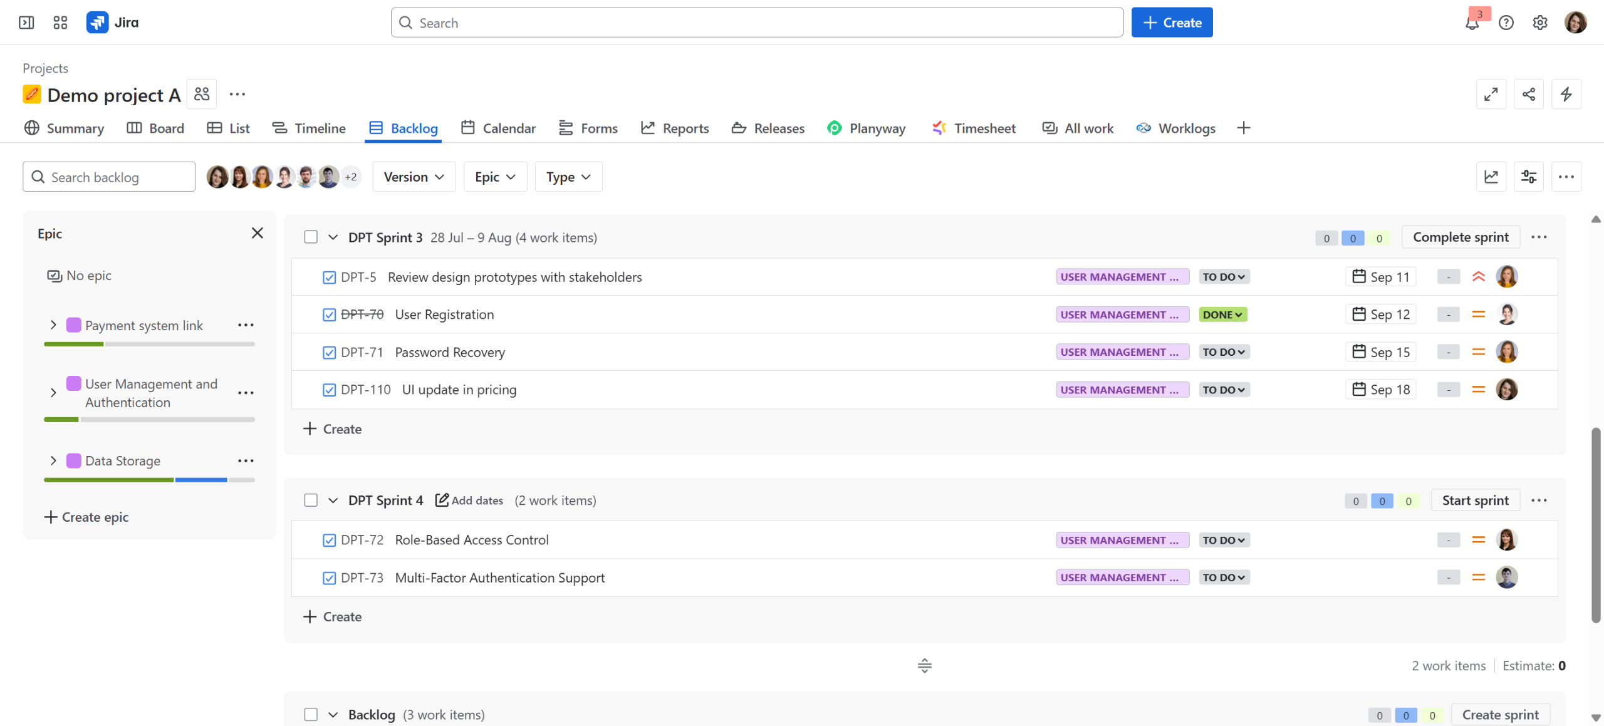The height and width of the screenshot is (726, 1604).
Task: Click the Search backlog field
Action: pos(109,177)
